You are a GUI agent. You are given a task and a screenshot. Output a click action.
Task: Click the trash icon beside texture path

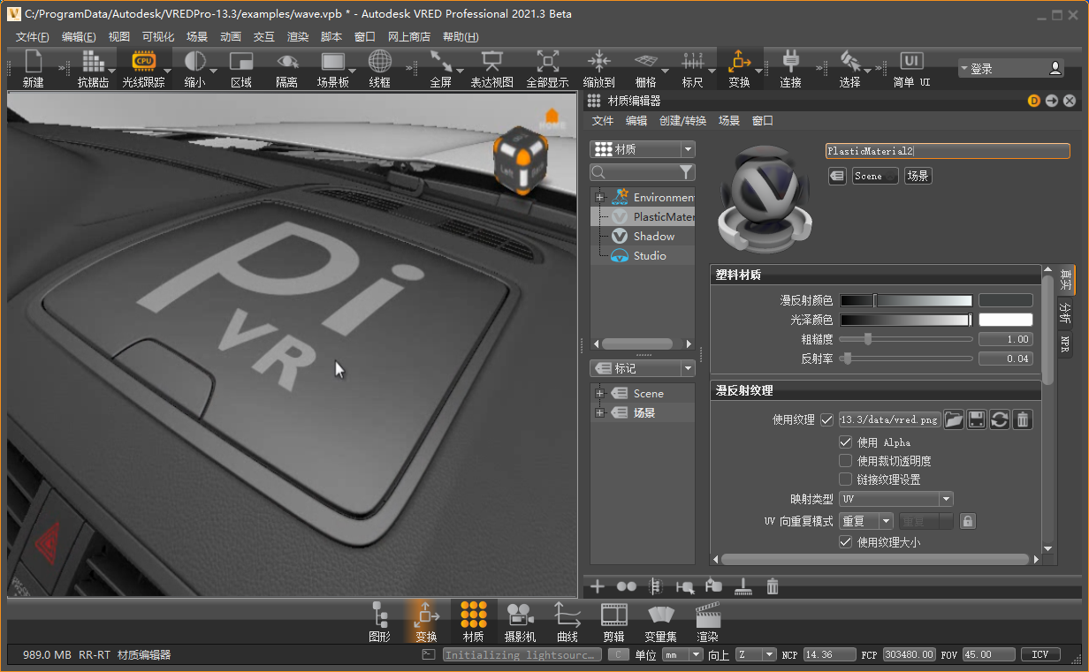point(1023,419)
